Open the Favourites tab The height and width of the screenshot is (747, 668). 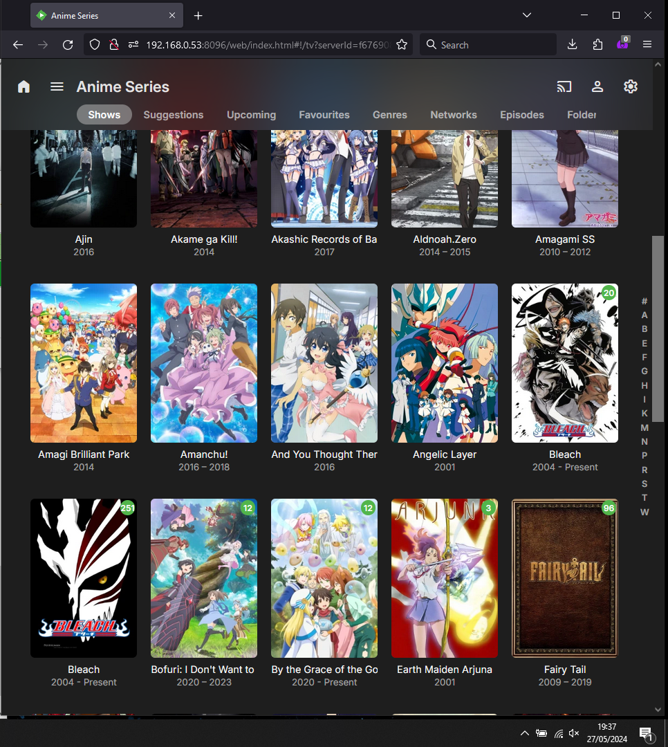324,115
